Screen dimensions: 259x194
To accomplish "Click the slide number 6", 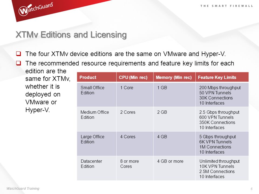I will pos(251,189).
